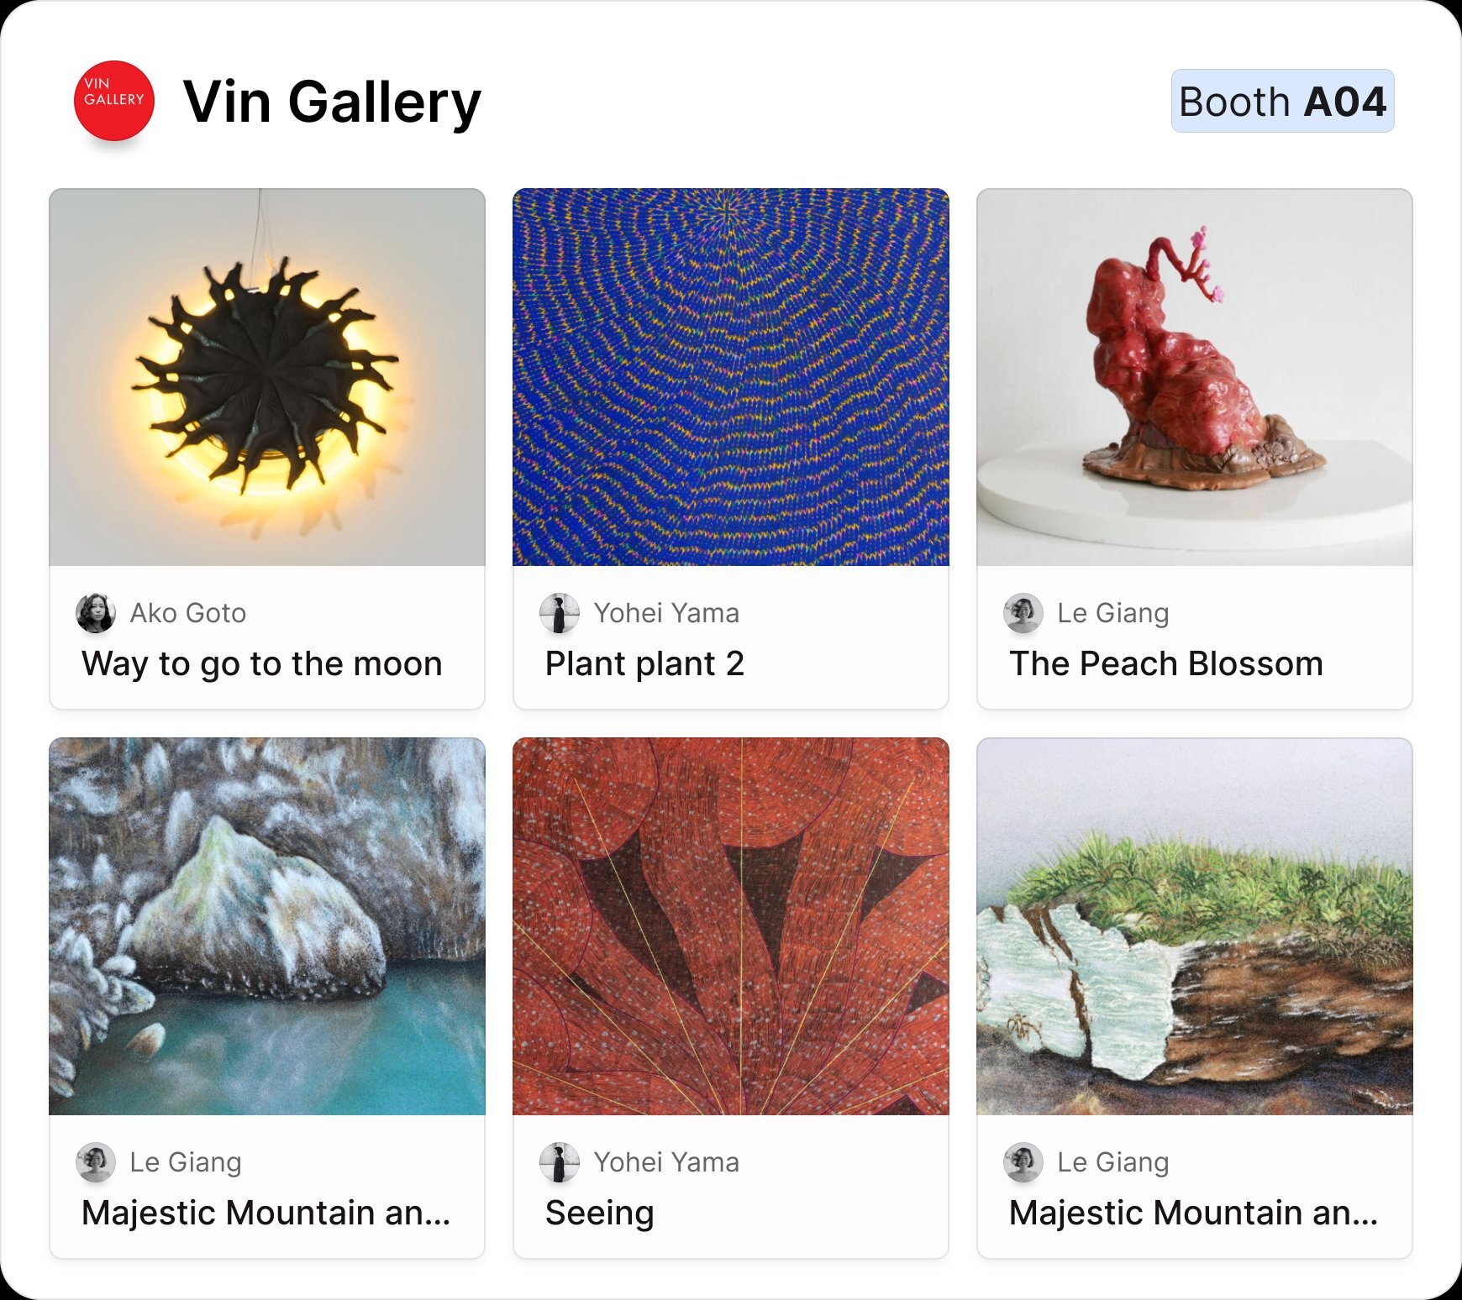Click the truncated Majestic Mountain title bottom left

(x=266, y=1213)
